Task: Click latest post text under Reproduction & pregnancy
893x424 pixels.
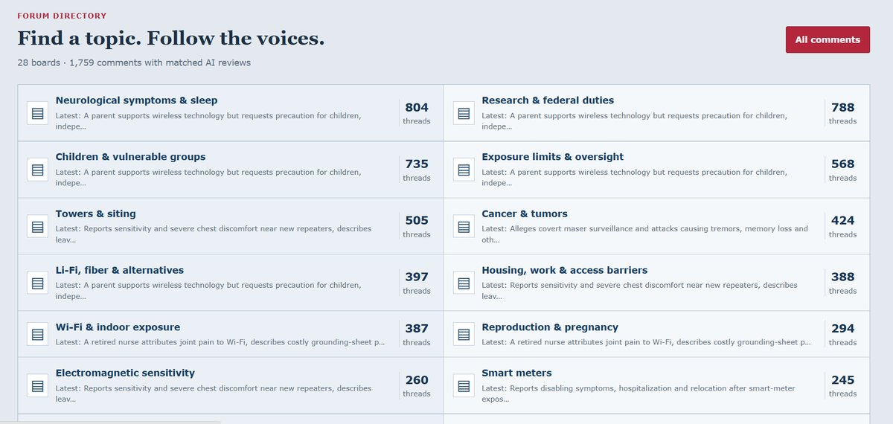Action: click(x=646, y=342)
